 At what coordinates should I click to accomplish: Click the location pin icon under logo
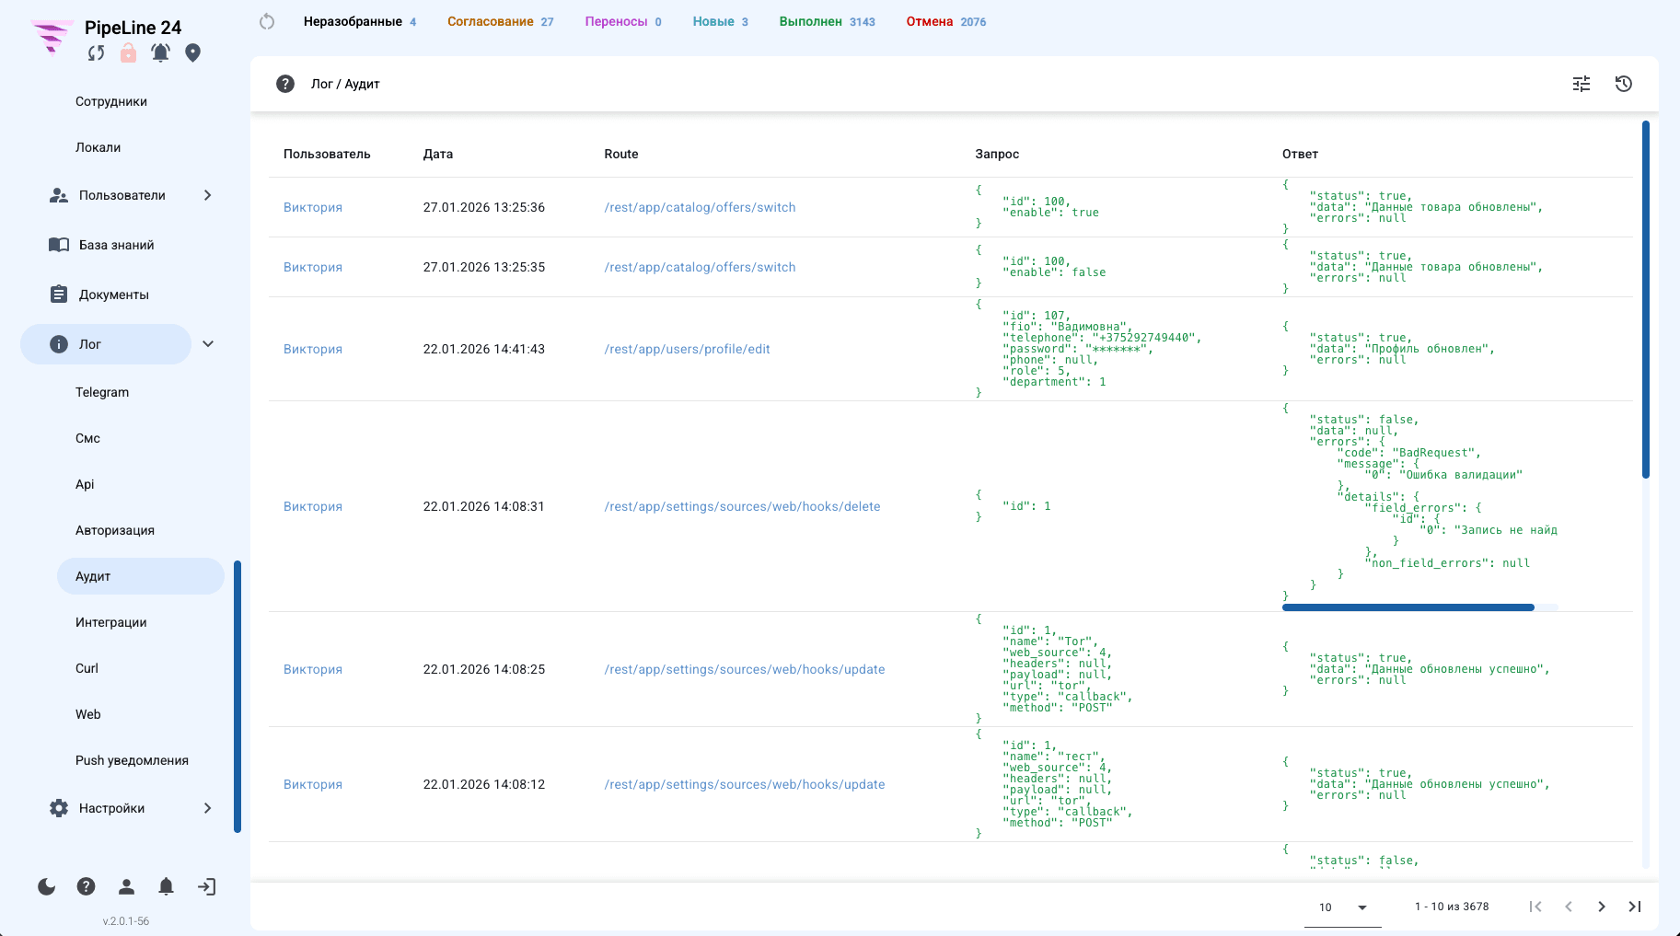(192, 53)
